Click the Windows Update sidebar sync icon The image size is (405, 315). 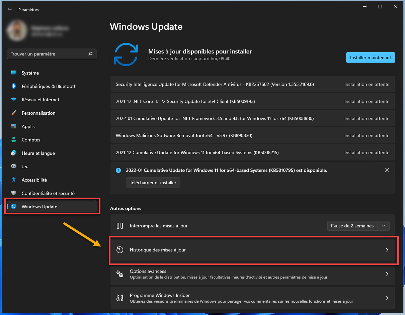tap(14, 207)
